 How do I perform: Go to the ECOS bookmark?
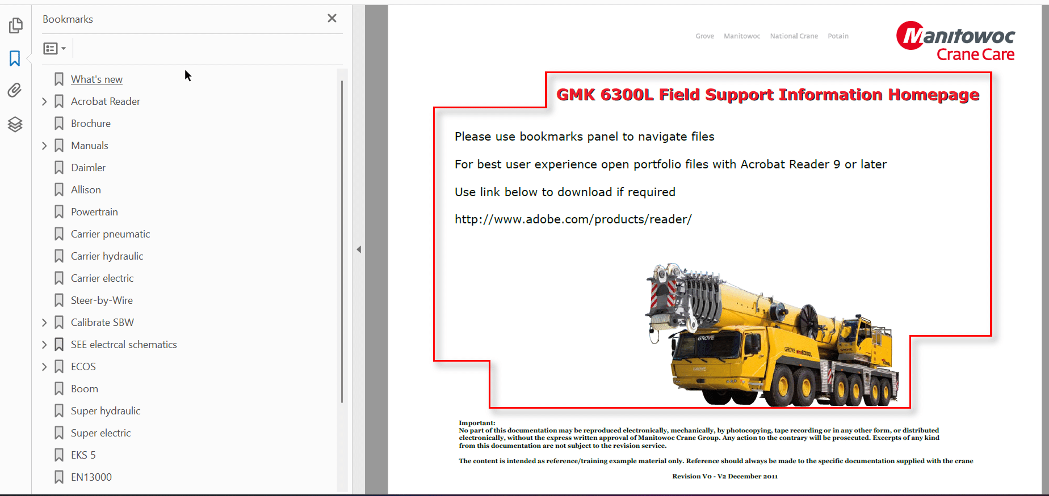[x=83, y=367]
